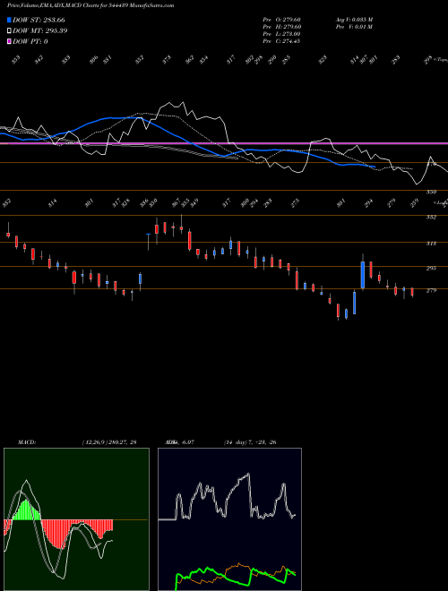448x591 pixels.
Task: Click the MACD panel title label
Action: tap(26, 442)
